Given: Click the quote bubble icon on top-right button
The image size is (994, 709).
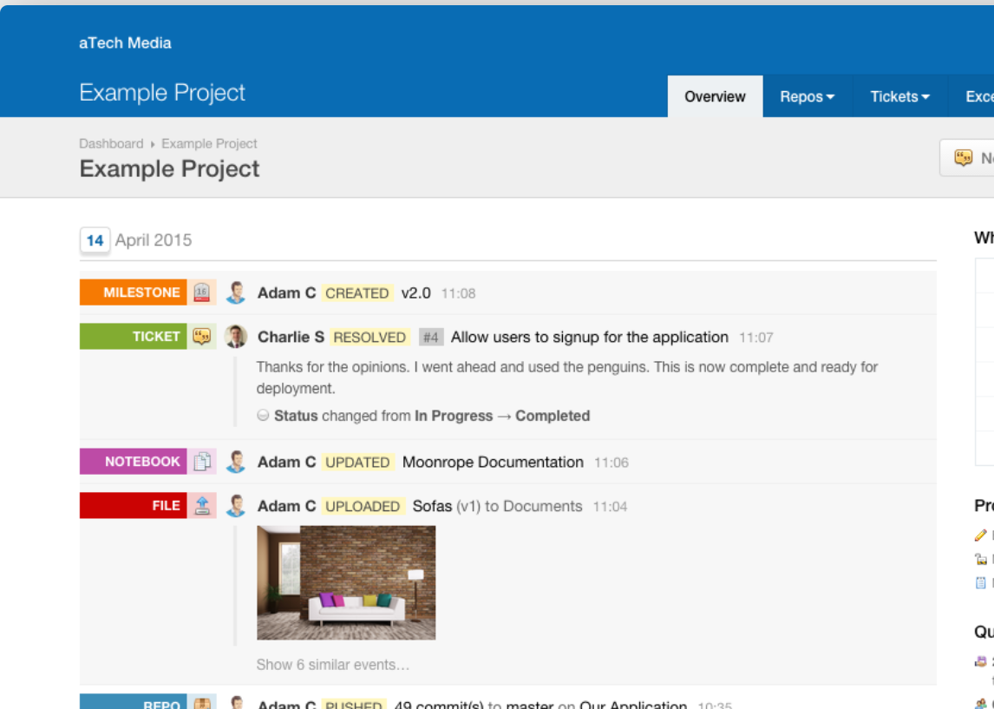Looking at the screenshot, I should click(x=963, y=157).
